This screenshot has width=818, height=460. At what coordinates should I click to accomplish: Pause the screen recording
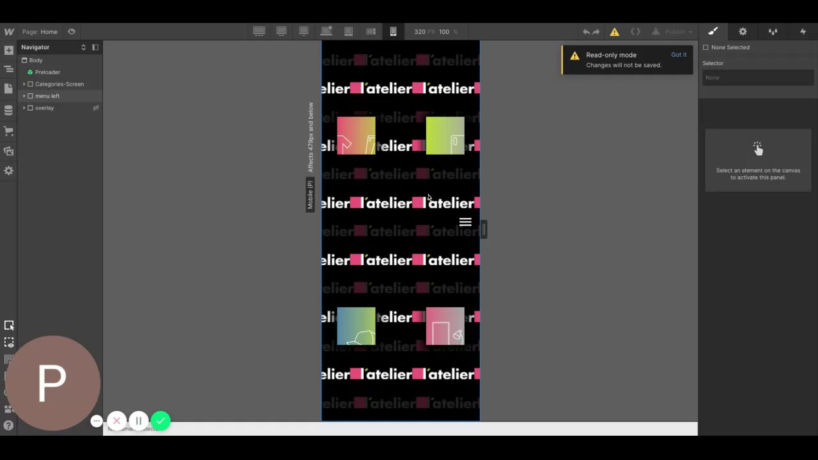point(139,421)
